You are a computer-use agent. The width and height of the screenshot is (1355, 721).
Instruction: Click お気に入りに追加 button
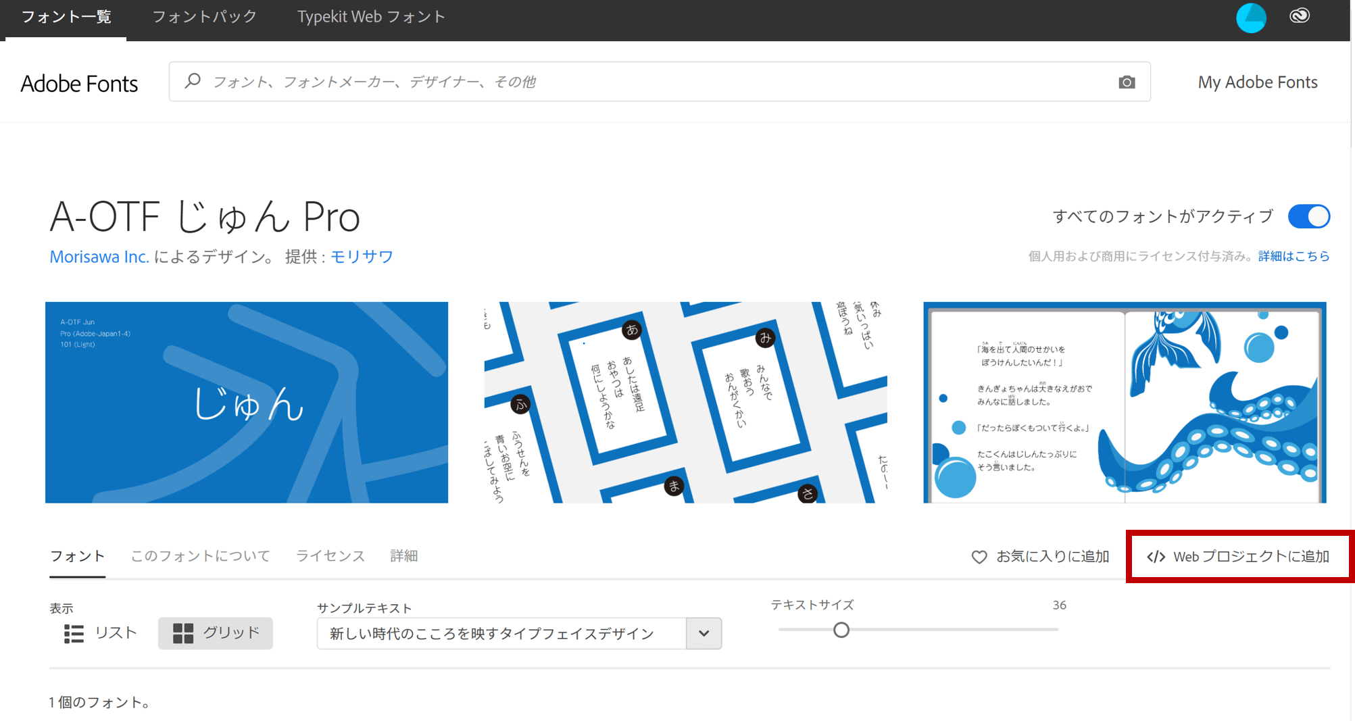pos(1040,557)
